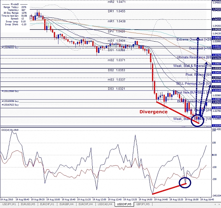Viewport: 221px width, 208px height.
Task: Click the mR1 1.0438 pivot label
Action: coord(116,21)
